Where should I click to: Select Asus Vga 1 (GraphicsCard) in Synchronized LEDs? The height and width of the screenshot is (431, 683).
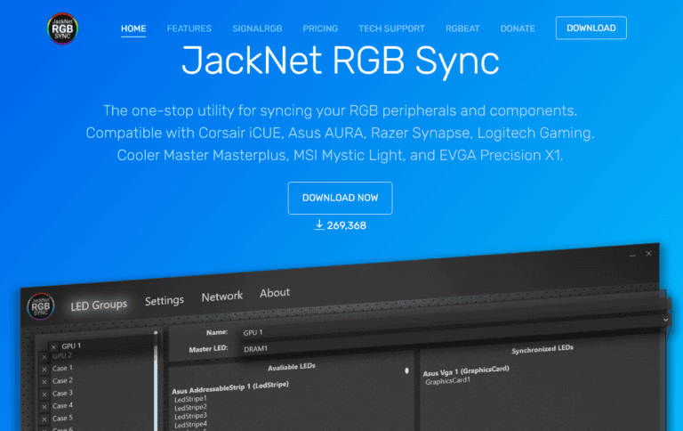coord(466,371)
